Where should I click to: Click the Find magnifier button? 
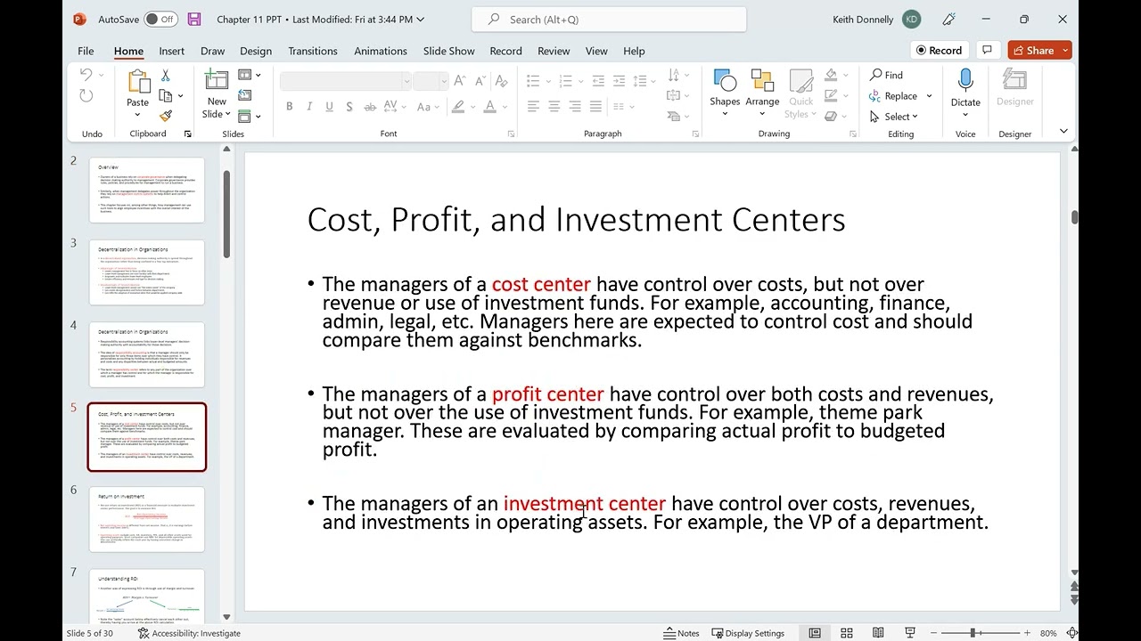click(x=887, y=75)
